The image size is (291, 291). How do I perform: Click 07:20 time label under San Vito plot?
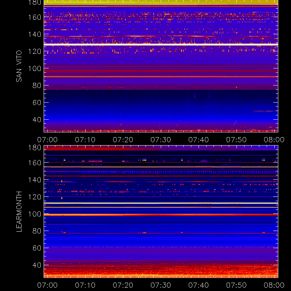(123, 140)
